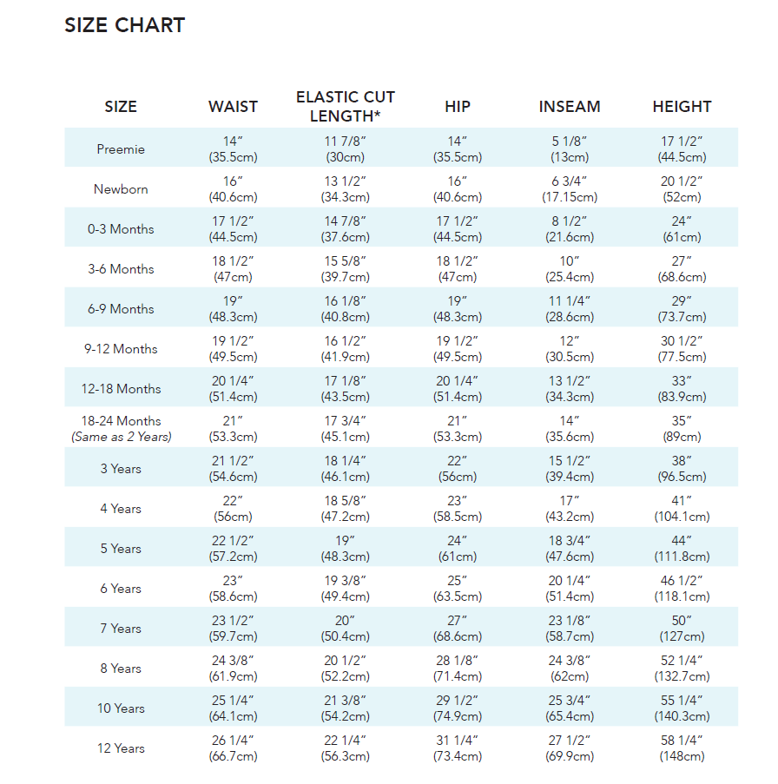Screen dimensions: 778x784
Task: Select the Preemie size row label
Action: [121, 149]
